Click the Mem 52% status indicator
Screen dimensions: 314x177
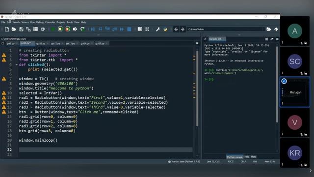[269, 162]
